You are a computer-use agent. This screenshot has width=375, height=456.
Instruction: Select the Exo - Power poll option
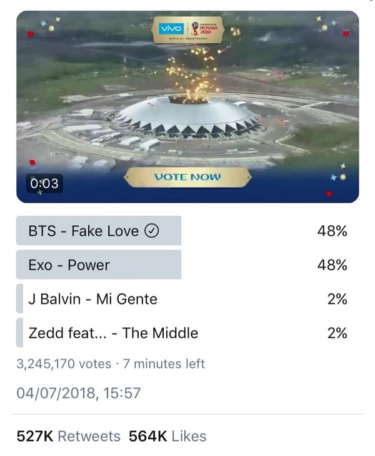click(69, 265)
